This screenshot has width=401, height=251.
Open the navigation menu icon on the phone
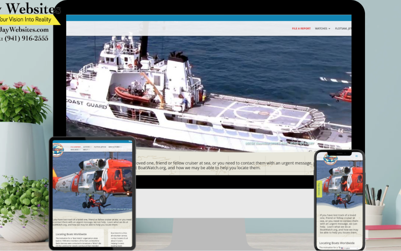[x=356, y=156]
